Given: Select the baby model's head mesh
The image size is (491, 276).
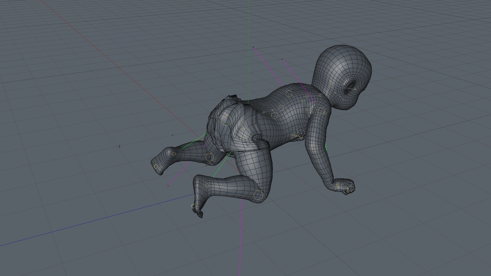Looking at the screenshot, I should [x=342, y=77].
